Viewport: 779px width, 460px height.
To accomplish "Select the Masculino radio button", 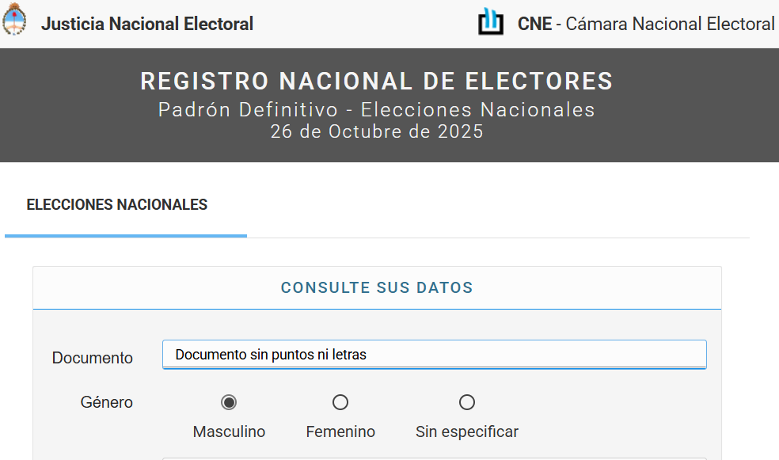I will [x=229, y=402].
